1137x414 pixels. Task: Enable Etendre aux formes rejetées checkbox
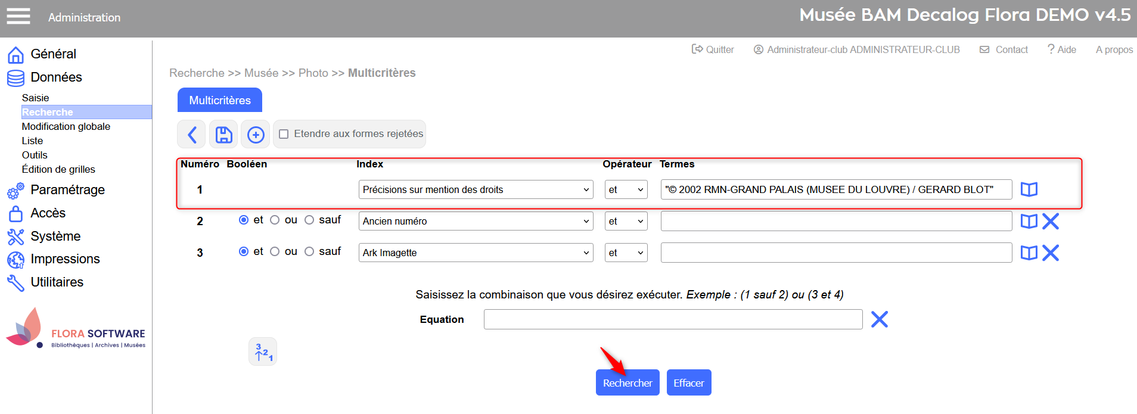tap(284, 134)
